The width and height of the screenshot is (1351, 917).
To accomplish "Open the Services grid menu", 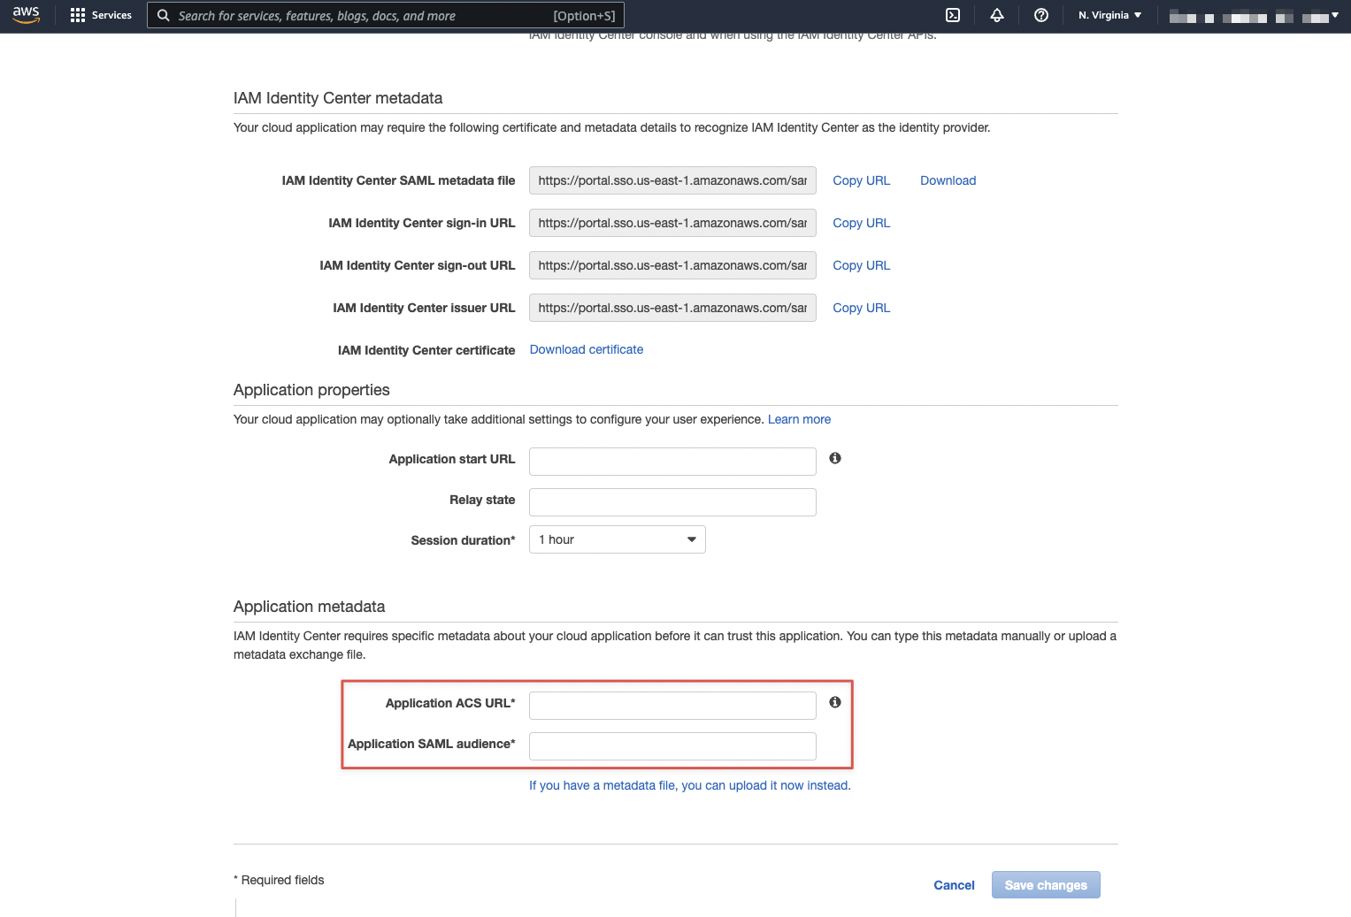I will [101, 15].
